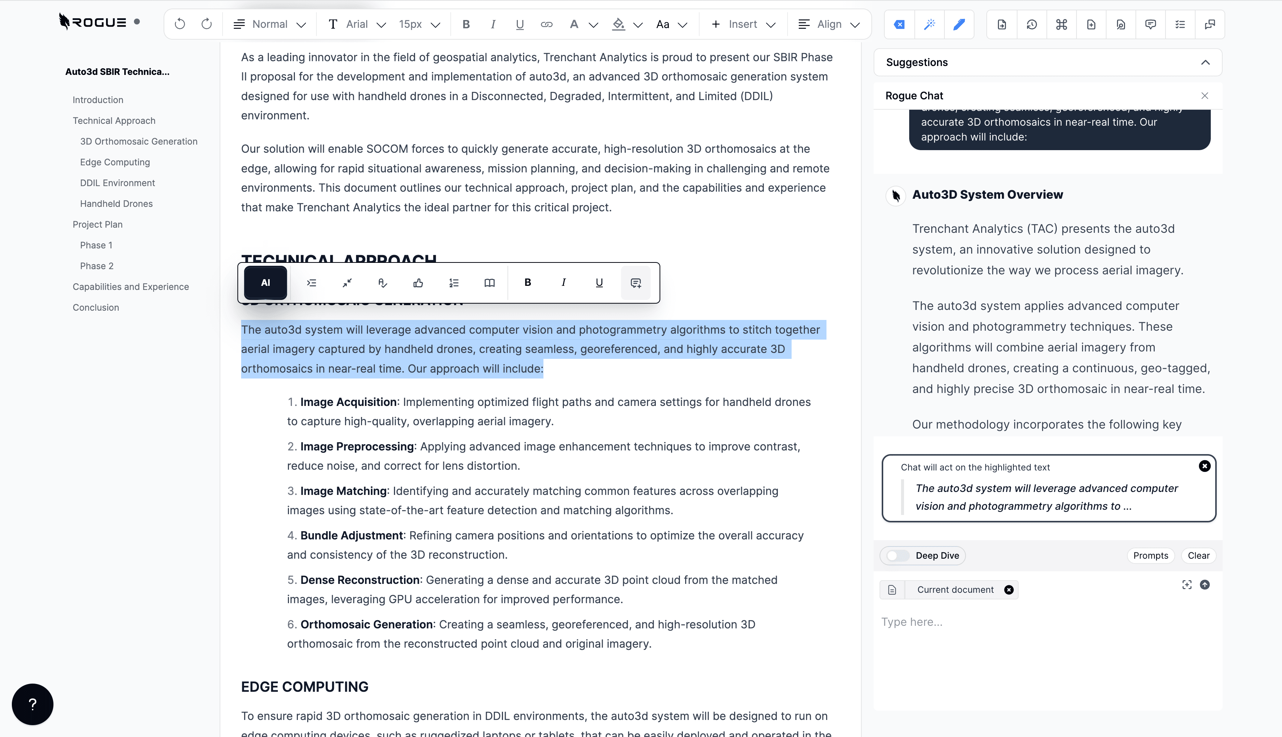
Task: Toggle italic in the floating toolbar
Action: [563, 282]
